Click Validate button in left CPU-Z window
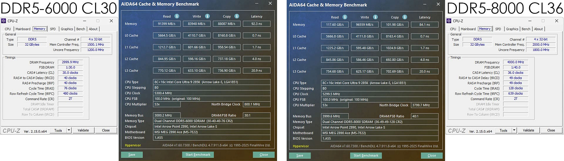The image size is (564, 161). pos(83,130)
